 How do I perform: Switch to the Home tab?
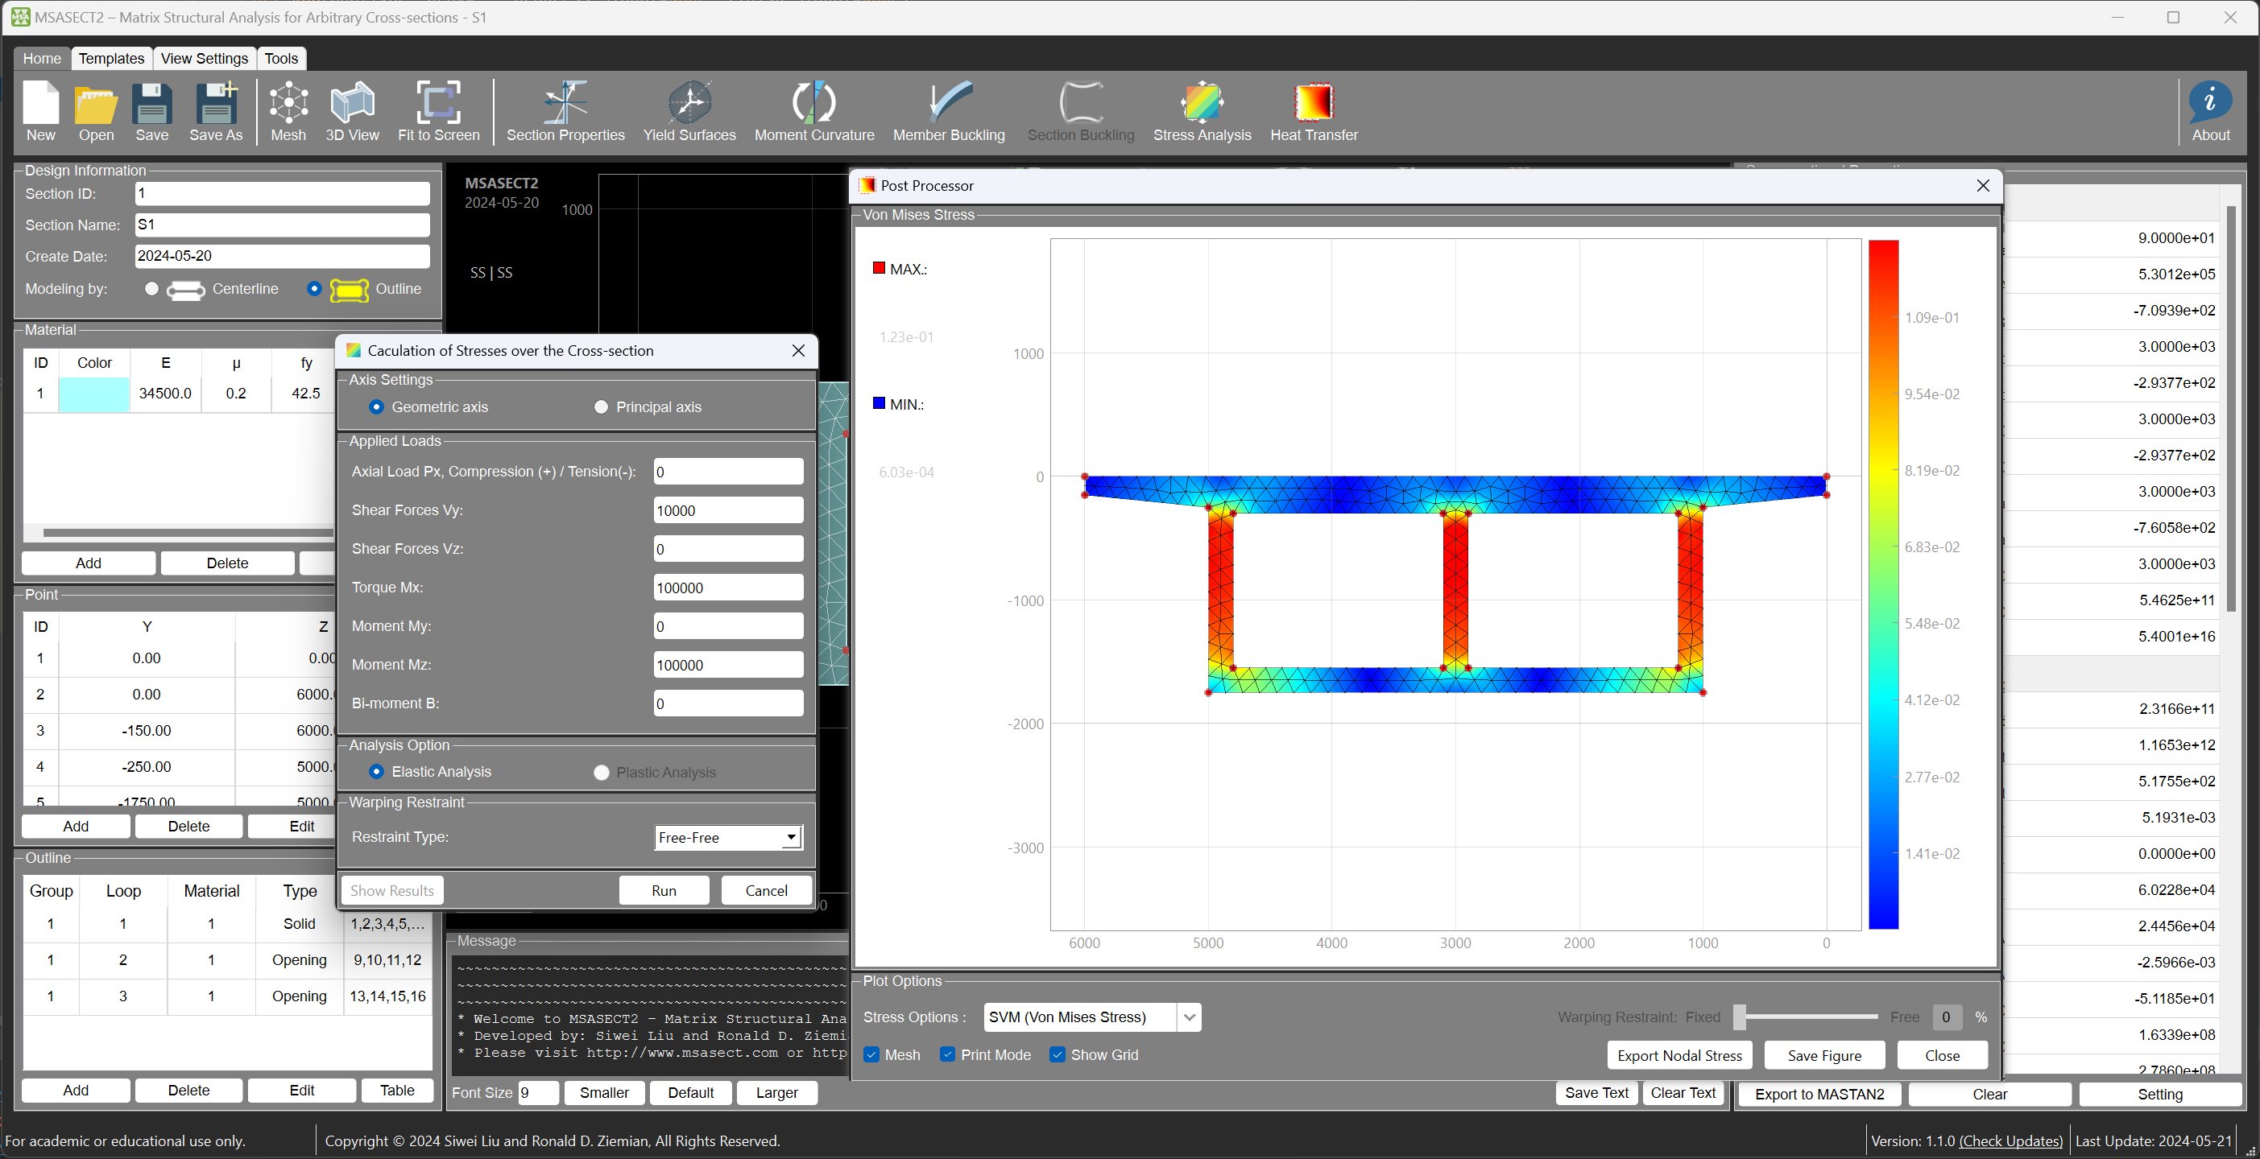41,59
